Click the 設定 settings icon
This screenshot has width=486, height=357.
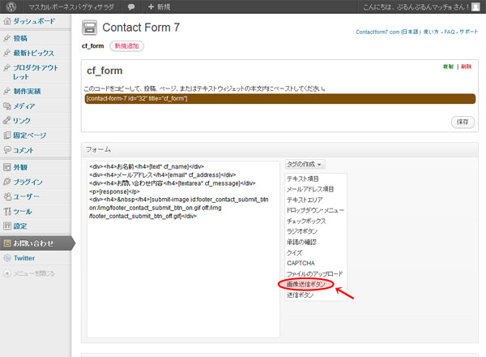pyautogui.click(x=6, y=226)
